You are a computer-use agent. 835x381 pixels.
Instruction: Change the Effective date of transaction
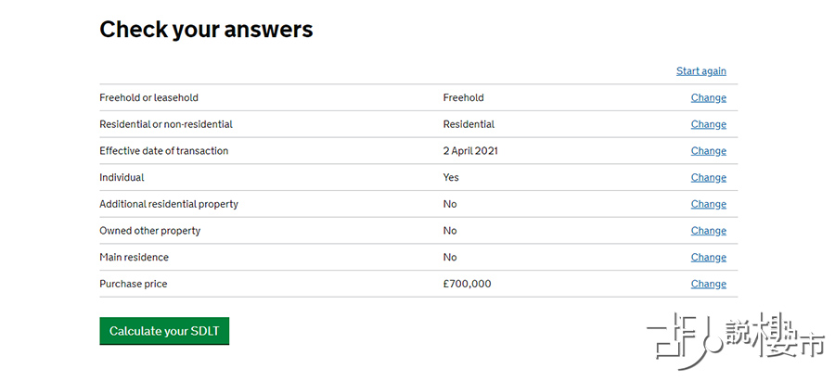click(x=708, y=150)
